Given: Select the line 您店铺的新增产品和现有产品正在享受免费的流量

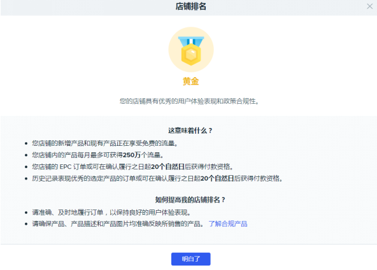Looking at the screenshot, I should point(105,143).
